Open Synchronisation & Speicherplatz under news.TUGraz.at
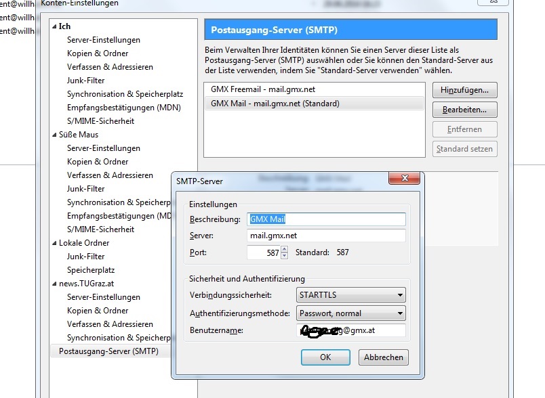The width and height of the screenshot is (545, 398). [119, 338]
